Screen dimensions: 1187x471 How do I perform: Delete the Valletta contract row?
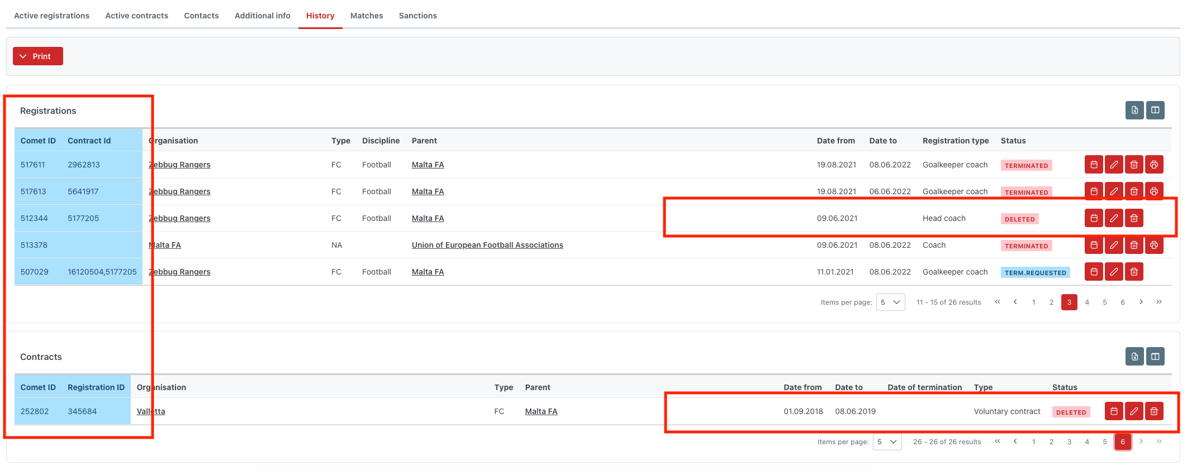1153,411
